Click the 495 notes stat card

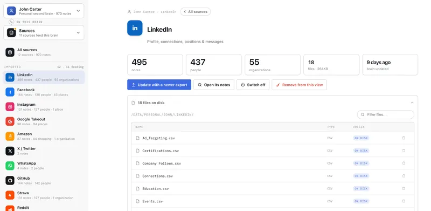[155, 65]
